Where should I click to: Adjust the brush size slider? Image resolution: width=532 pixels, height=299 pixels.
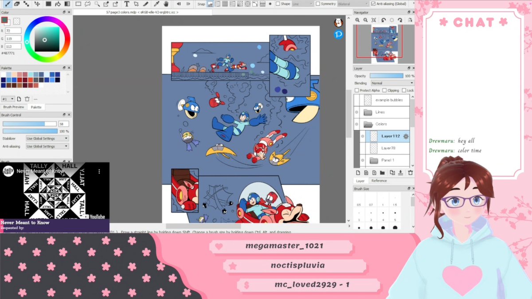(30, 124)
